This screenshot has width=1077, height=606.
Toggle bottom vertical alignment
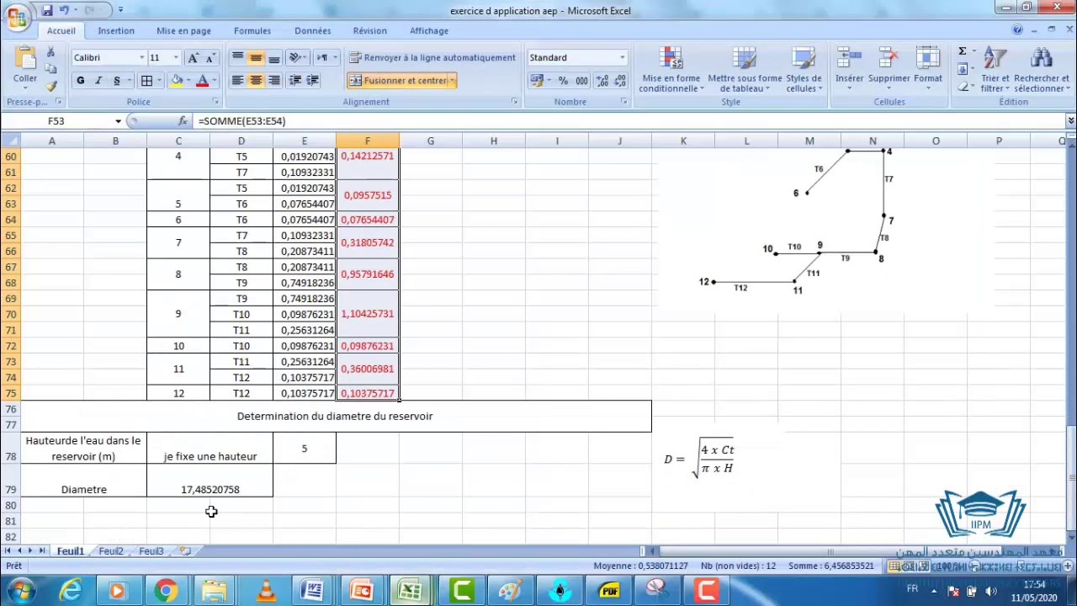274,57
